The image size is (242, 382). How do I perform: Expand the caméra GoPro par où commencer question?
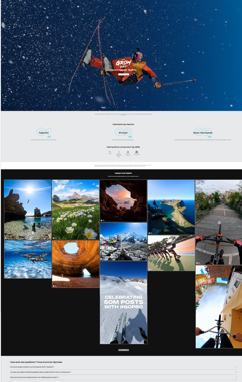(124, 372)
